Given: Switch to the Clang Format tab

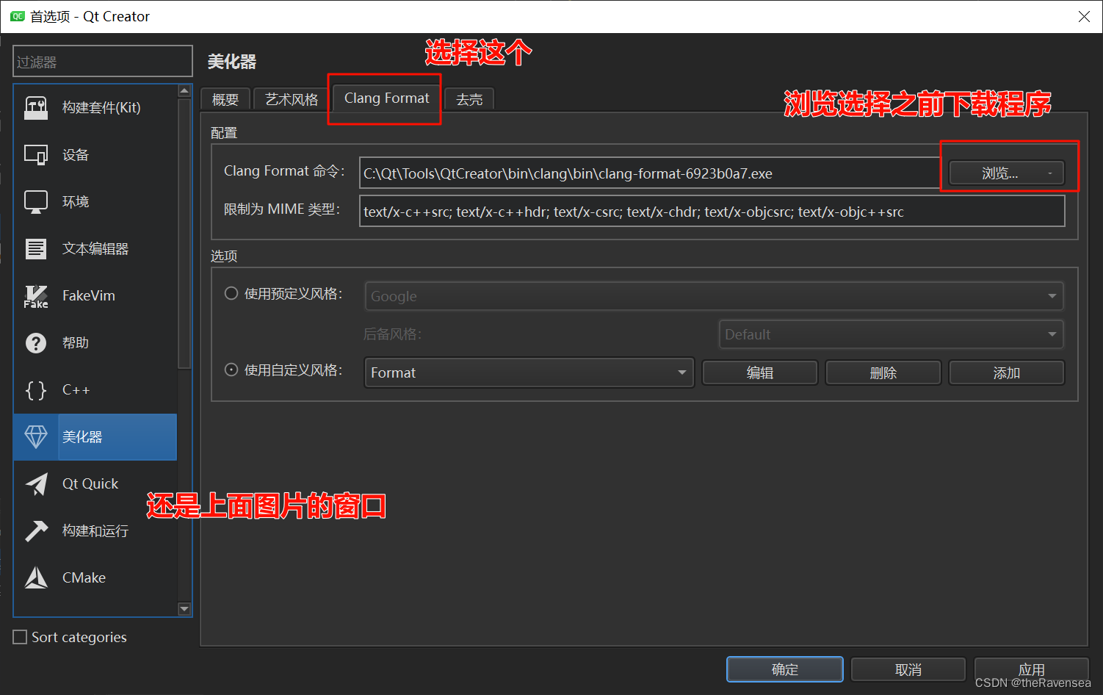Looking at the screenshot, I should (386, 98).
